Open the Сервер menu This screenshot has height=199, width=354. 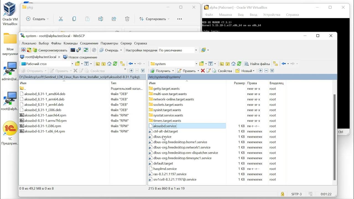click(x=126, y=43)
